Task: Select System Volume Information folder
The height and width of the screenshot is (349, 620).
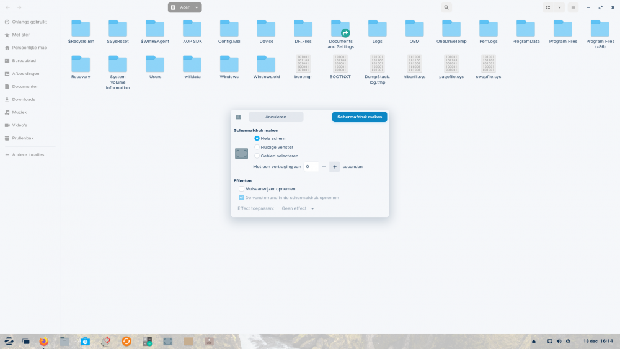Action: pos(118,73)
